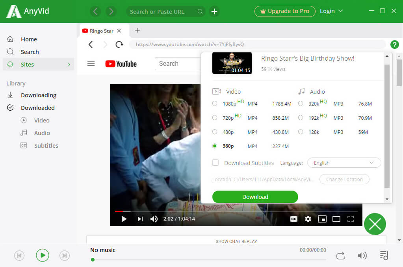Navigate back in the embedded browser
Image resolution: width=403 pixels, height=267 pixels.
tap(91, 44)
